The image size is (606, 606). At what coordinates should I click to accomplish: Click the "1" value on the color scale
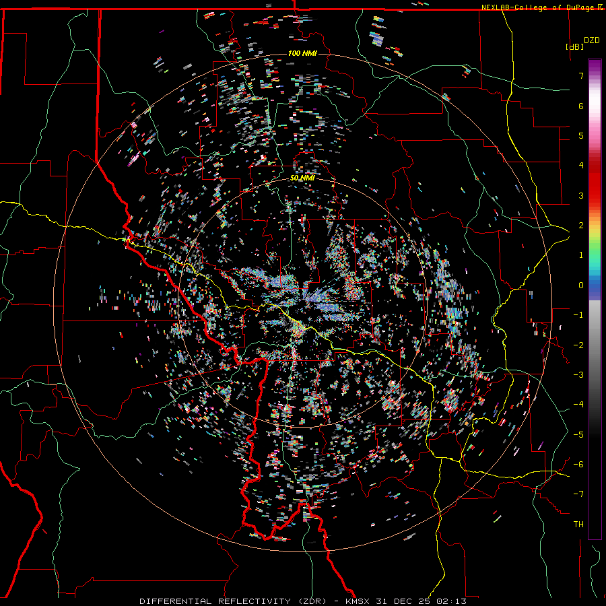(581, 255)
